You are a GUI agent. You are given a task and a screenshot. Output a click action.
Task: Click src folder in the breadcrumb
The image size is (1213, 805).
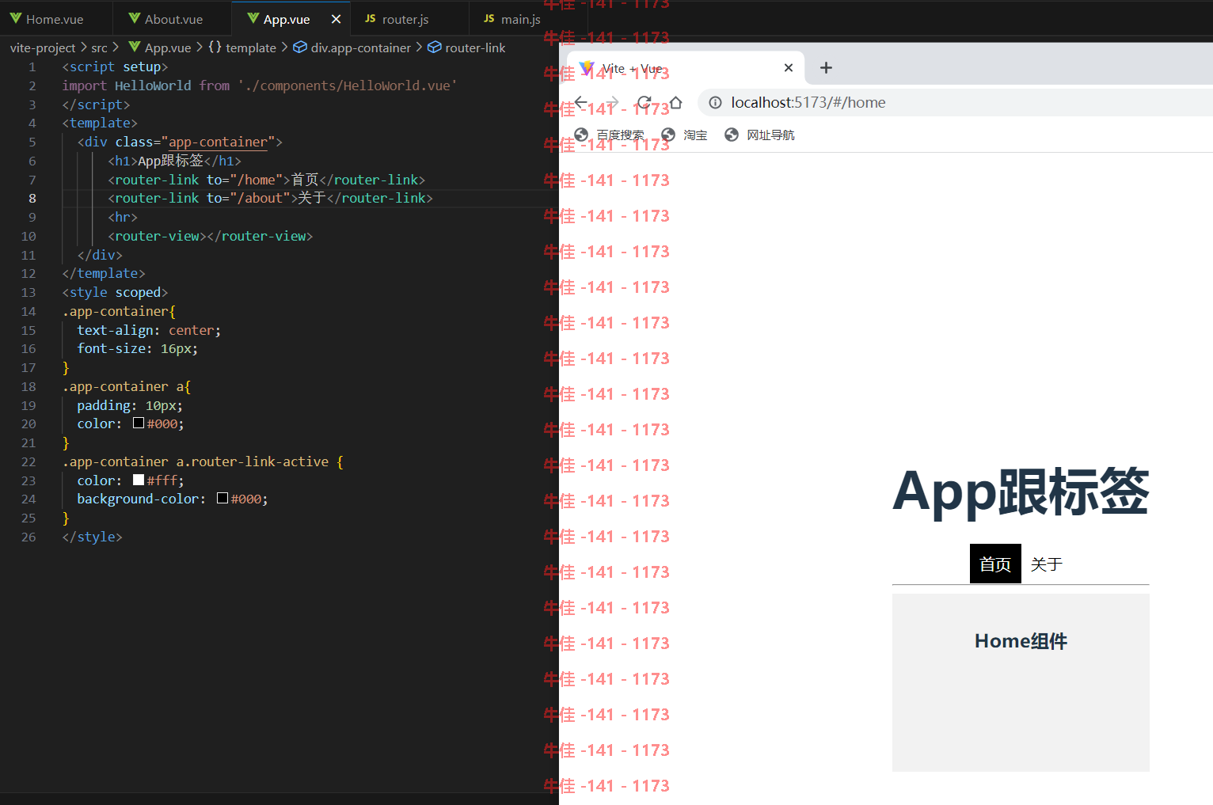pos(99,47)
